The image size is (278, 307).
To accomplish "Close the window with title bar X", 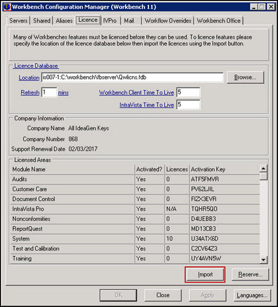I will pyautogui.click(x=271, y=7).
